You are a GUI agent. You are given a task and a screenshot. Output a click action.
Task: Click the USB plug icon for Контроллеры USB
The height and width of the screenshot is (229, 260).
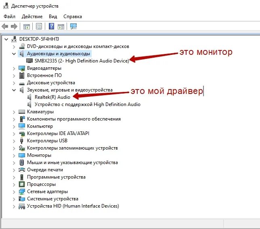pyautogui.click(x=21, y=141)
